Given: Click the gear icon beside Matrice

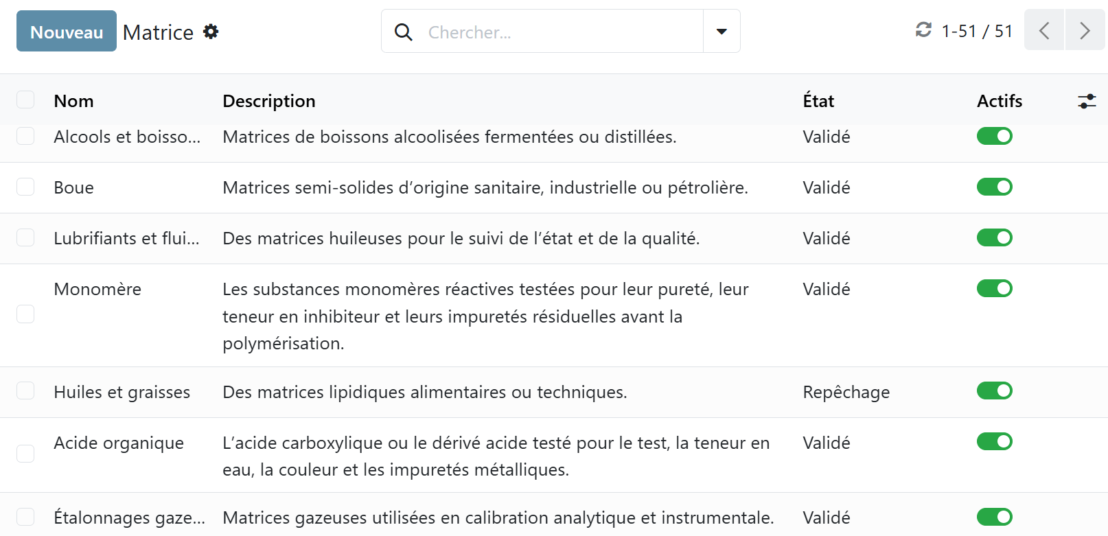Looking at the screenshot, I should tap(211, 32).
